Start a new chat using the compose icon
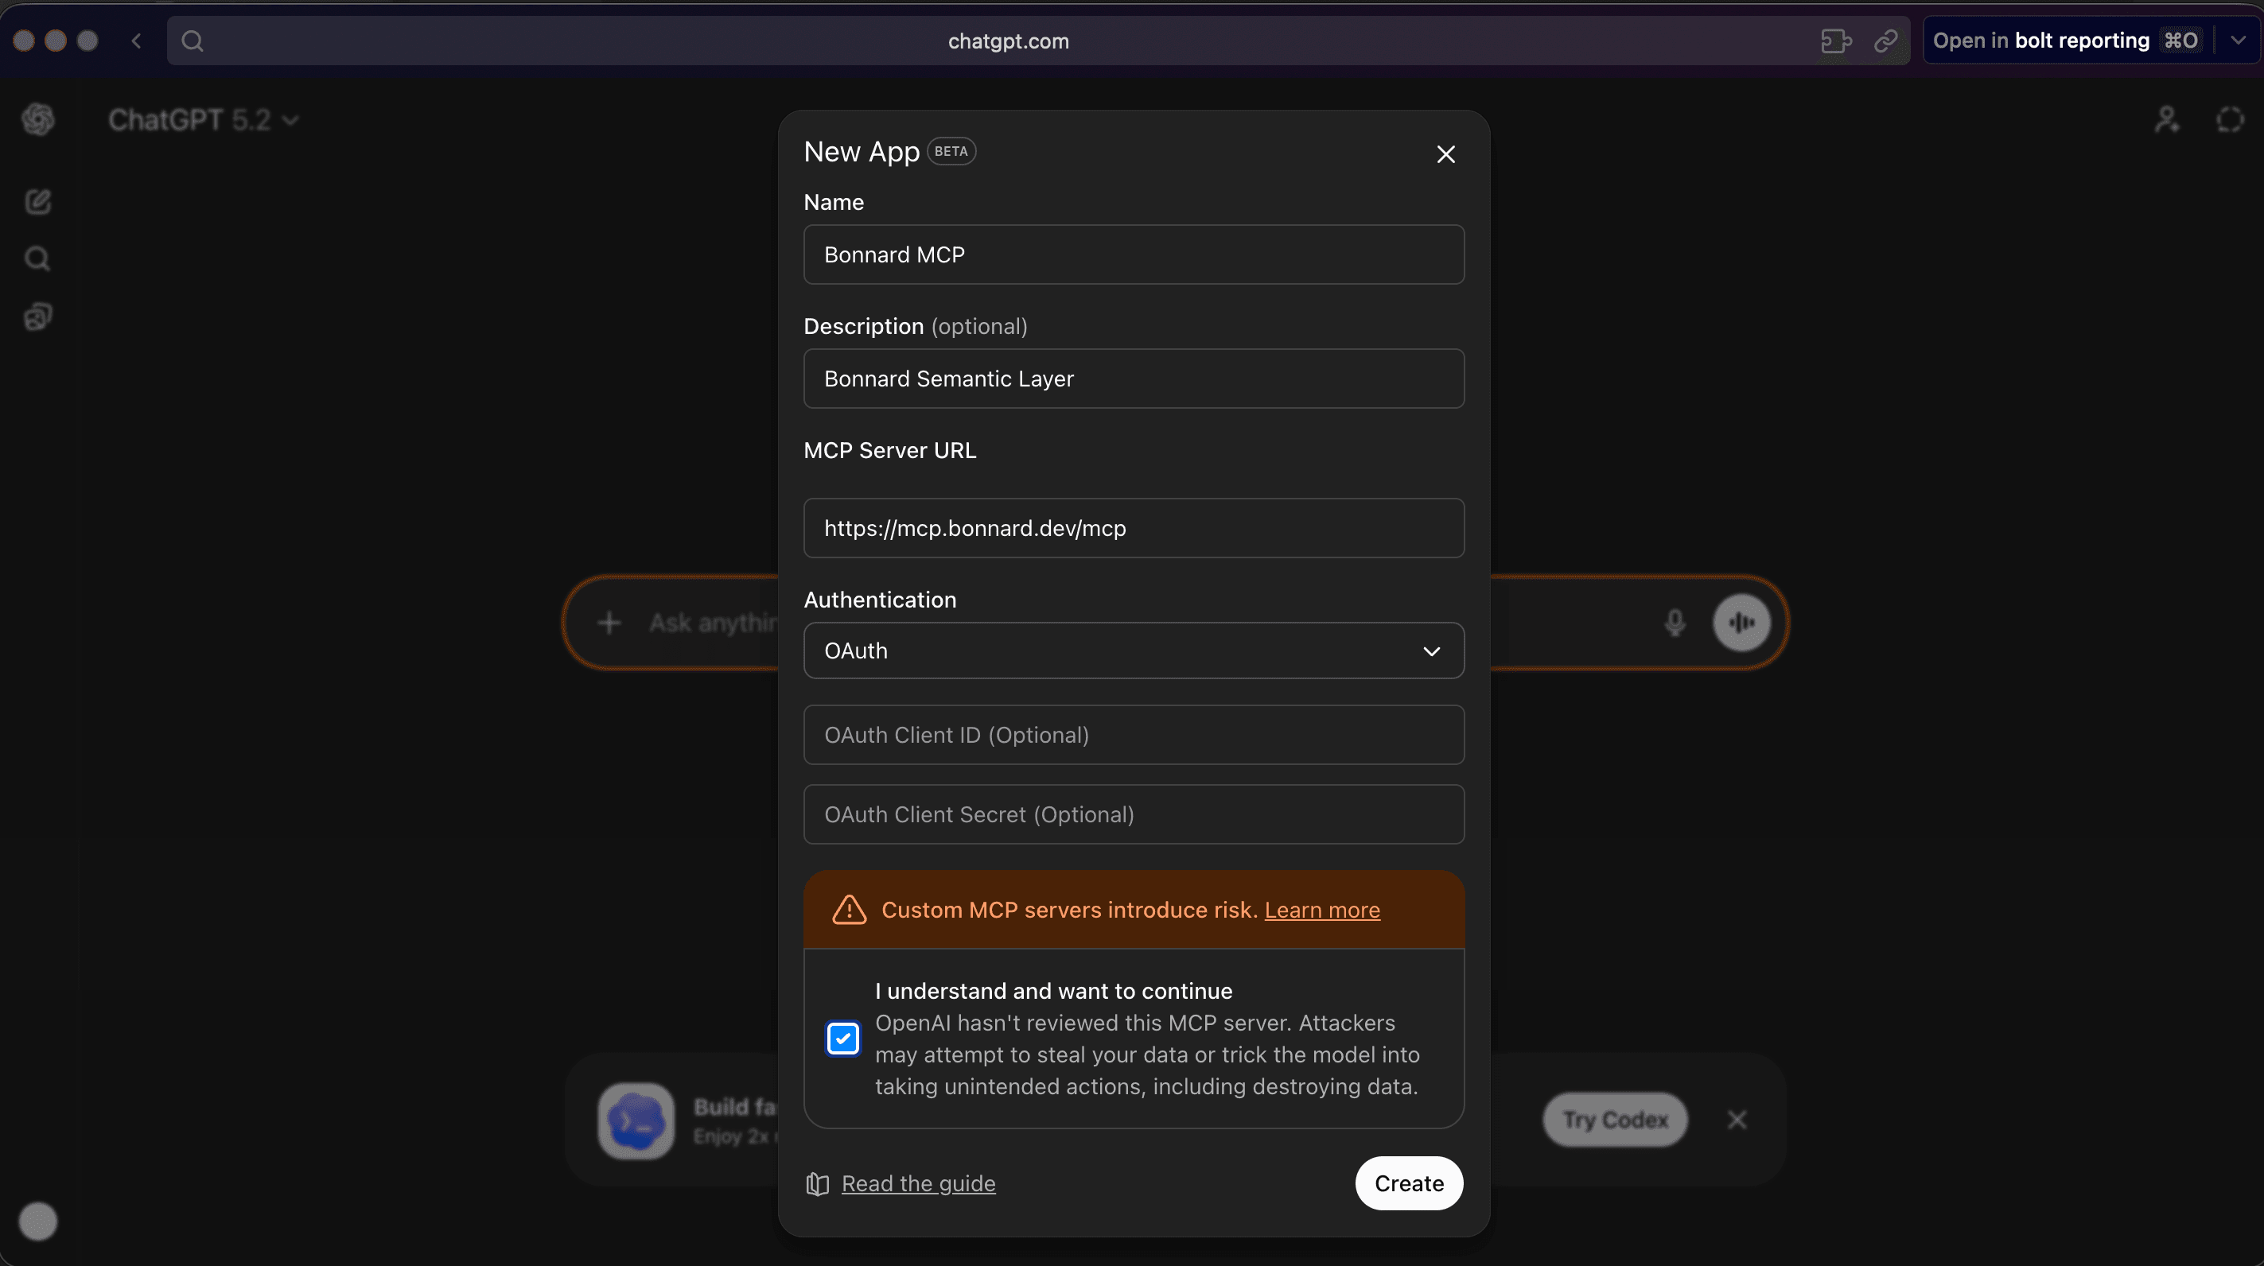Screen dimensions: 2264x1266 point(38,201)
